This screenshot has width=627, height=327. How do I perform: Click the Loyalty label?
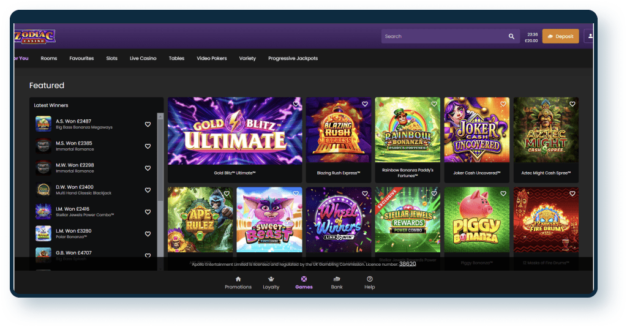click(271, 287)
